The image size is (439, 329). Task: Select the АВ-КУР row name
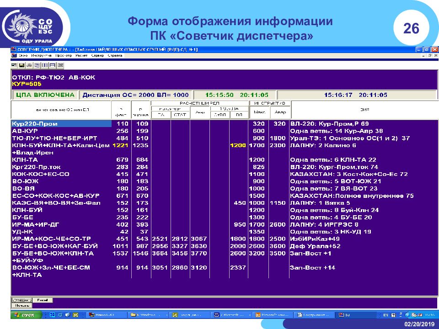pos(25,131)
